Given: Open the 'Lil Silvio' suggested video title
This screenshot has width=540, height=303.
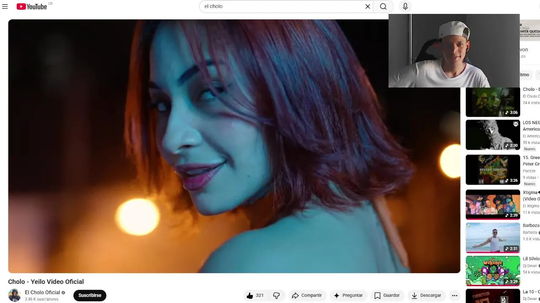Looking at the screenshot, I should pyautogui.click(x=531, y=259).
